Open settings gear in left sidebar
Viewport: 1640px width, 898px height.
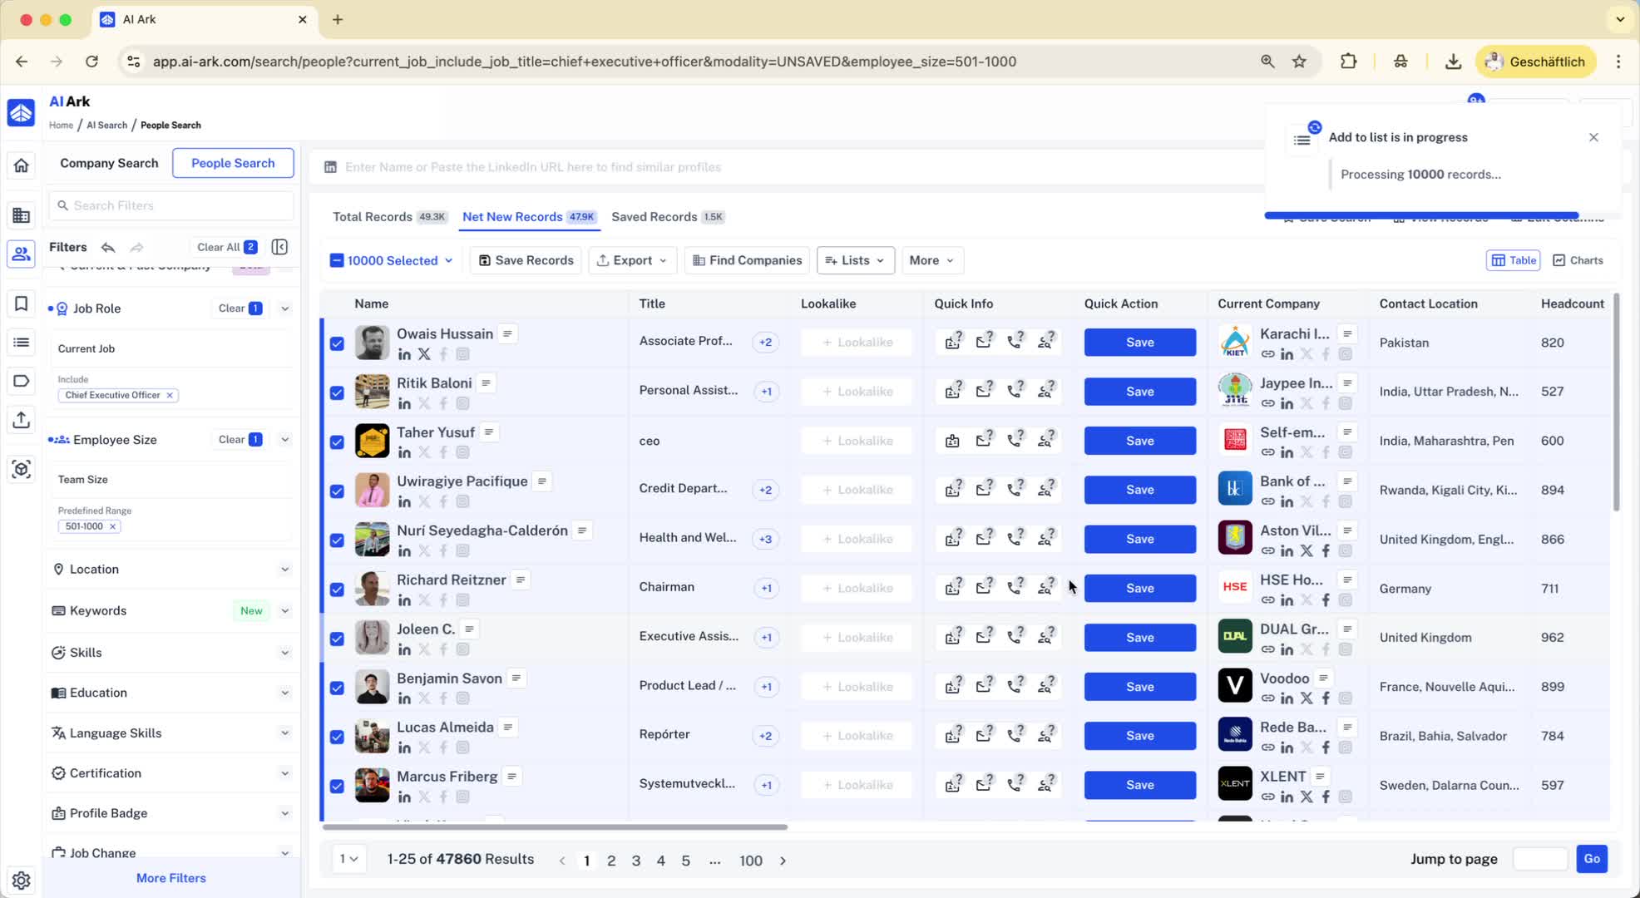(22, 880)
